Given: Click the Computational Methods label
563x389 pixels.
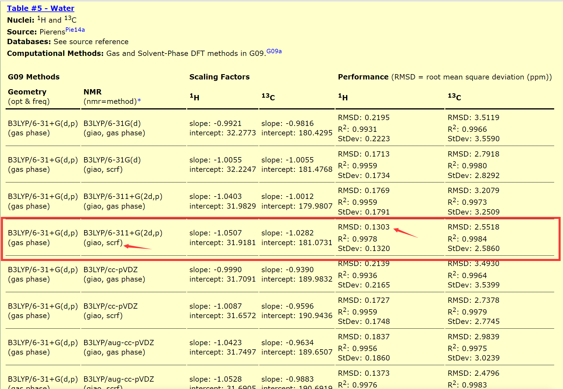Looking at the screenshot, I should [x=55, y=53].
